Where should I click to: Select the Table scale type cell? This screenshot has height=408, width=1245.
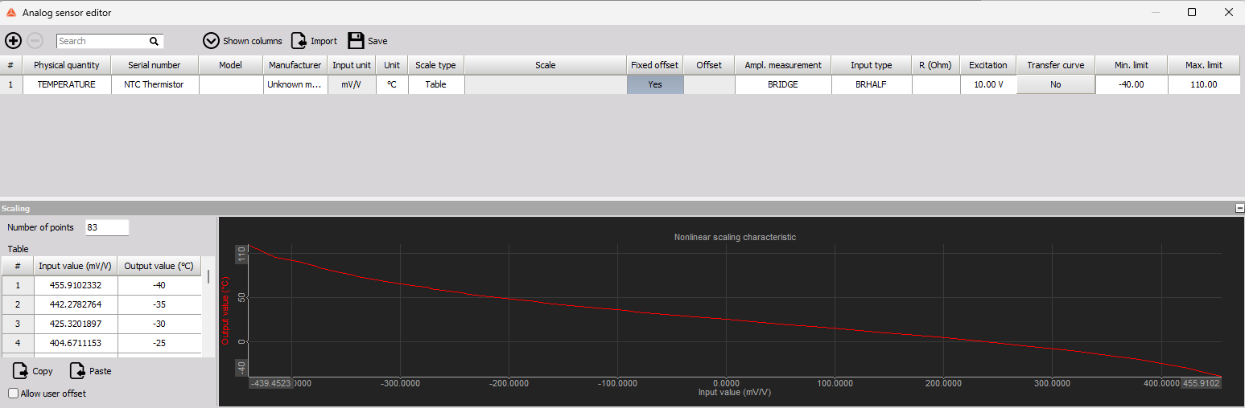[x=436, y=84]
